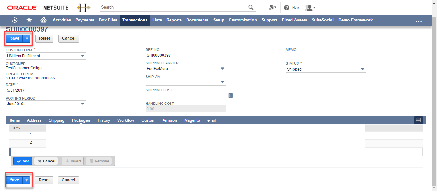437x191 pixels.
Task: Click the Add package line button
Action: tap(23, 161)
